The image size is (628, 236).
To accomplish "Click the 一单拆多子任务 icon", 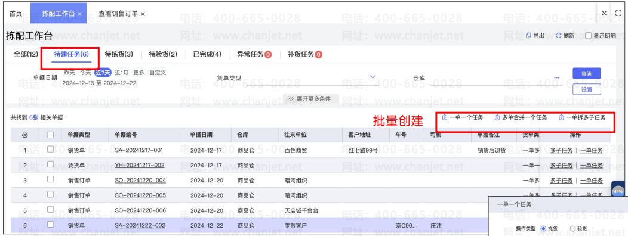I will (561, 117).
